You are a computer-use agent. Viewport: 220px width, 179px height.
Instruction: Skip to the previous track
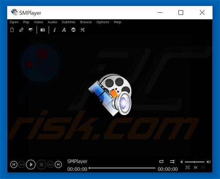coord(14,164)
